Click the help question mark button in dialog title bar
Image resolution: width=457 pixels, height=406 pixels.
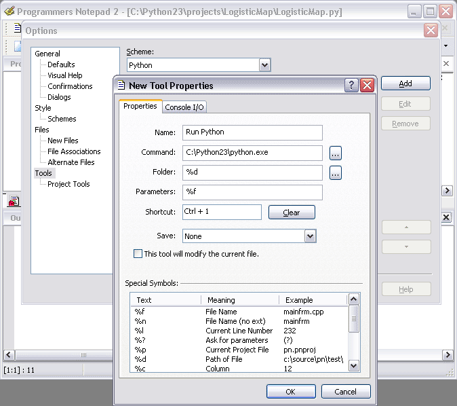click(351, 86)
